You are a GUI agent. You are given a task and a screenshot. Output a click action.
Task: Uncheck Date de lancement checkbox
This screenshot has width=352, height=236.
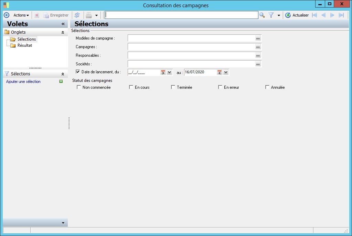(78, 72)
